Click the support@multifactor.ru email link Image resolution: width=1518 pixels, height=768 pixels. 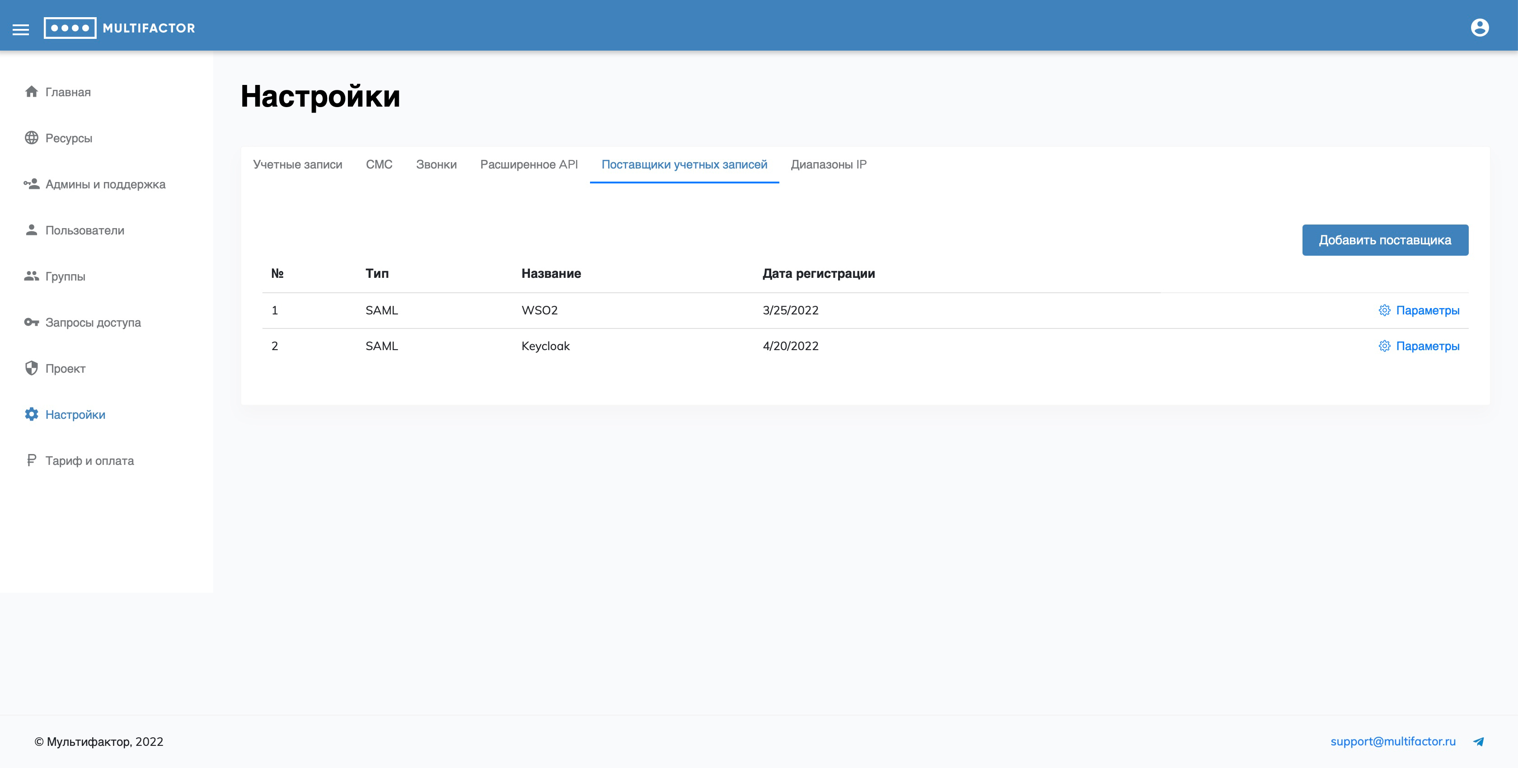(x=1392, y=741)
